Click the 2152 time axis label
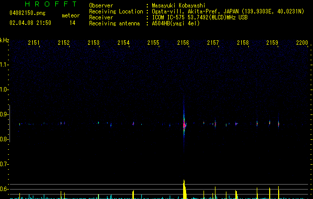The height and width of the screenshot is (199, 313). (x=64, y=43)
